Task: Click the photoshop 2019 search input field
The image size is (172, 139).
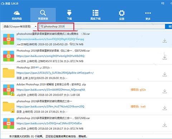Action: [102, 27]
